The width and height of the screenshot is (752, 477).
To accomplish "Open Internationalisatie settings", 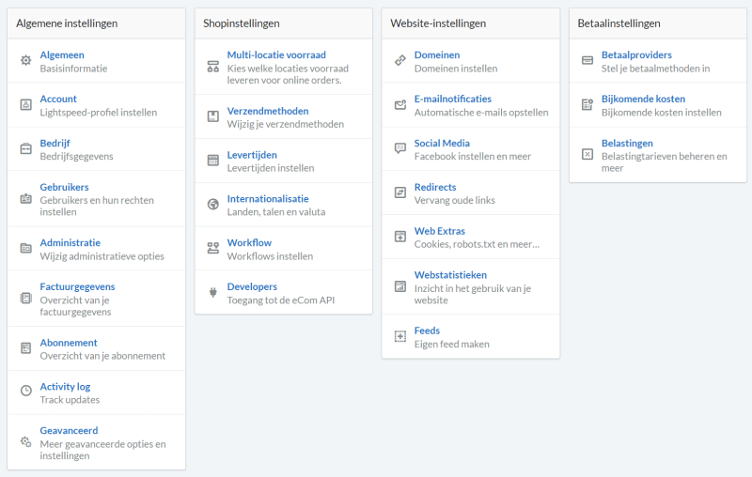I will click(x=268, y=199).
